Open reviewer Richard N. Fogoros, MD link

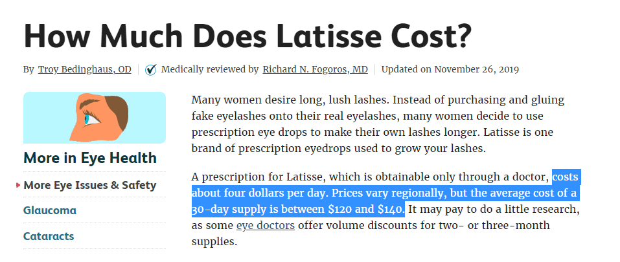tap(315, 70)
